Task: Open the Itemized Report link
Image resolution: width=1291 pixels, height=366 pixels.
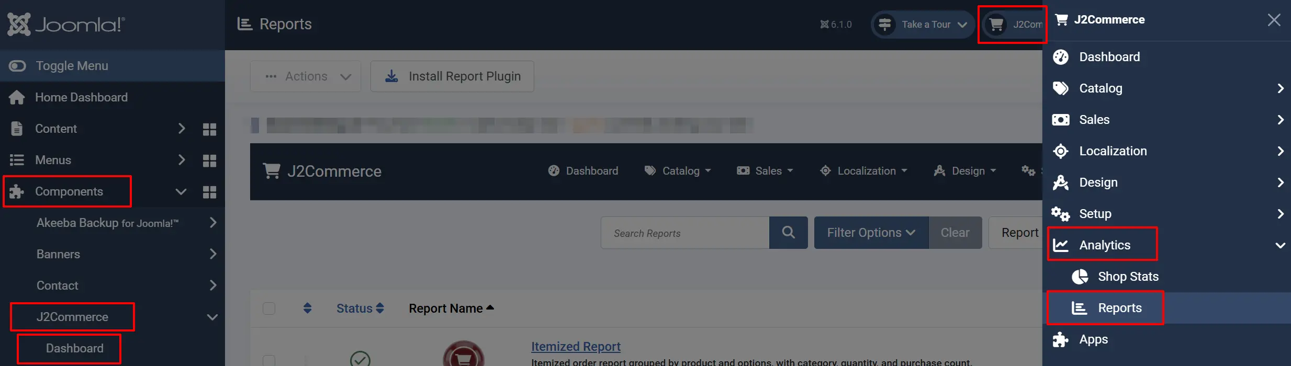Action: point(576,346)
